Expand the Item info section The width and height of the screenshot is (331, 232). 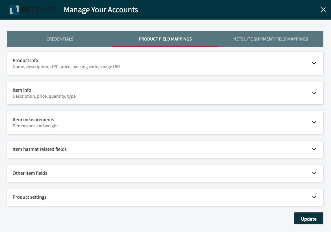(x=314, y=93)
